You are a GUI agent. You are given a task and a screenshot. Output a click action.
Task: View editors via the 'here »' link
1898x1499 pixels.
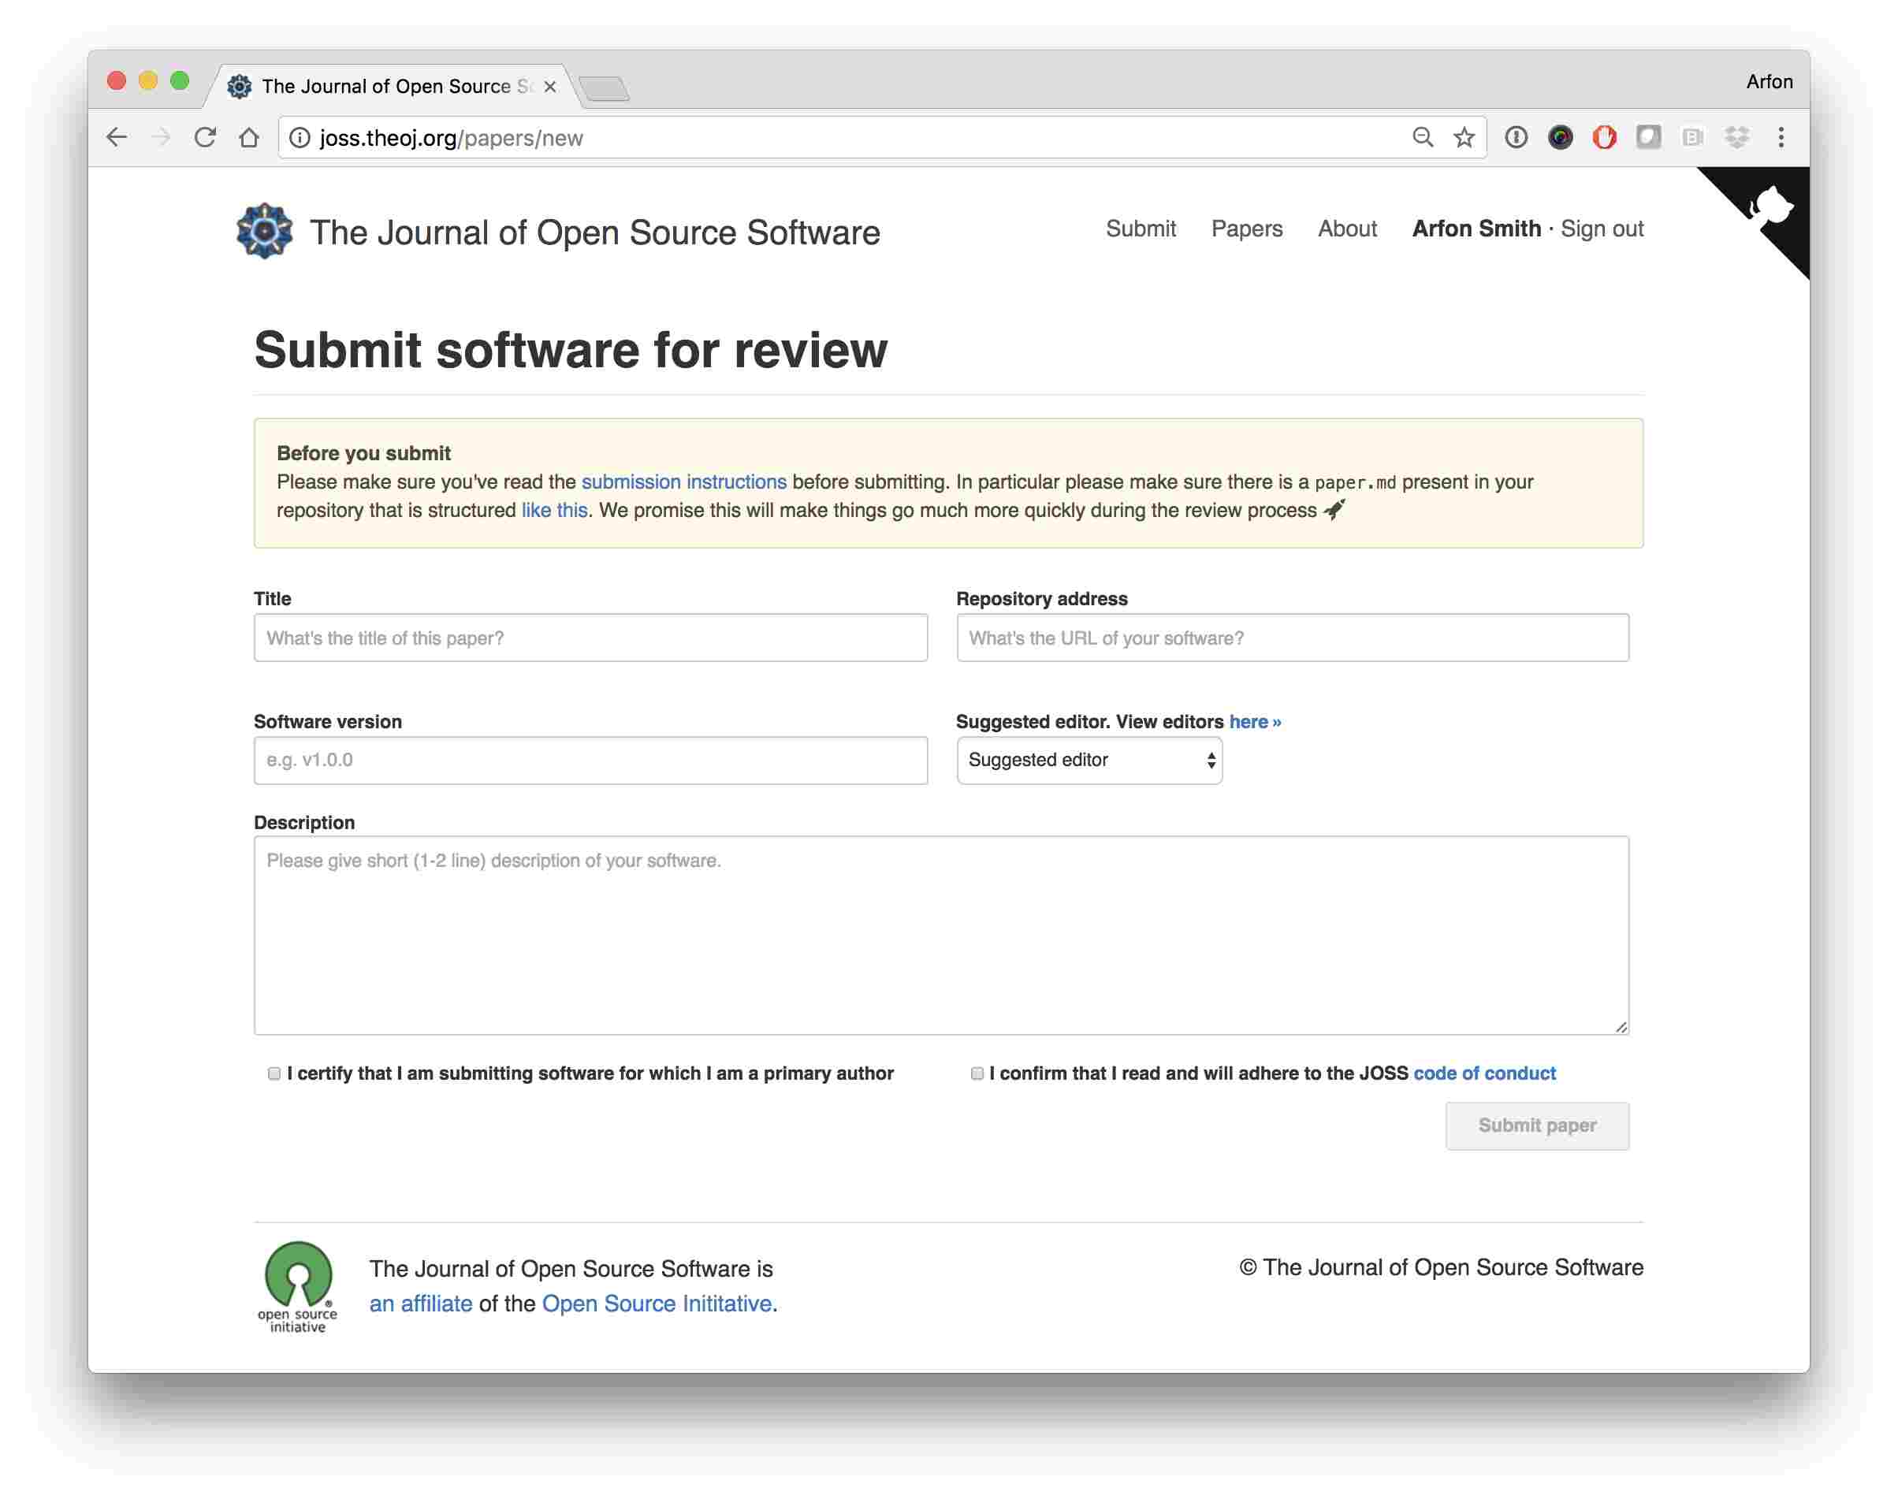click(x=1255, y=721)
